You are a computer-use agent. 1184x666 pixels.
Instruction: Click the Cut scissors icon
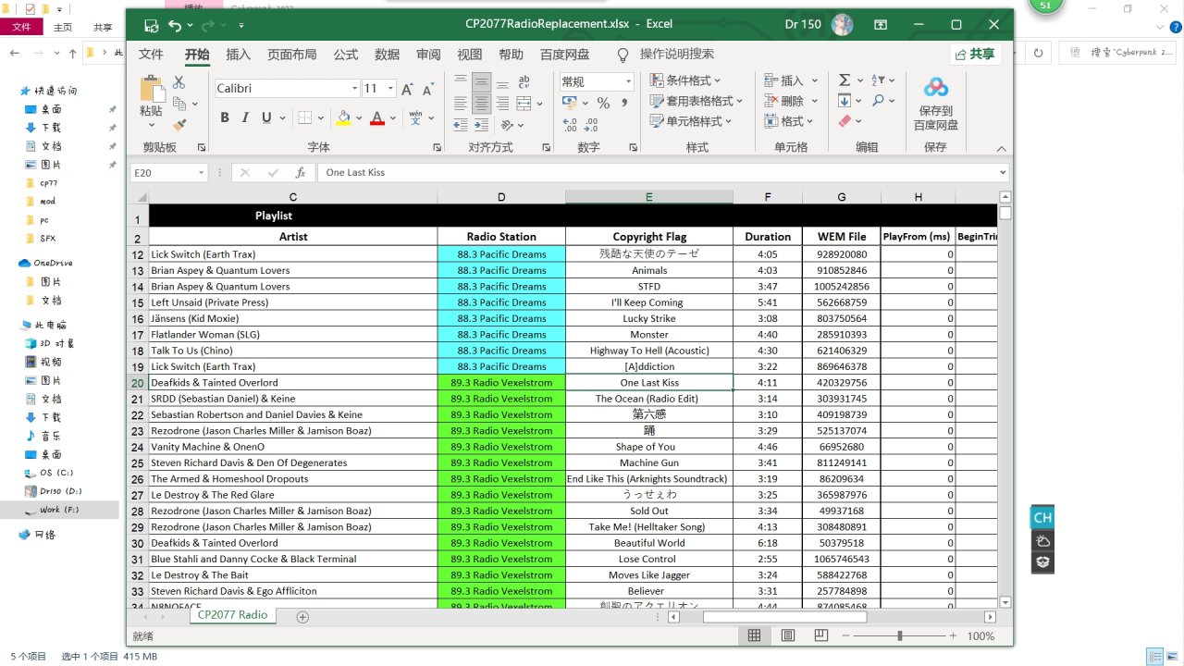(x=179, y=82)
